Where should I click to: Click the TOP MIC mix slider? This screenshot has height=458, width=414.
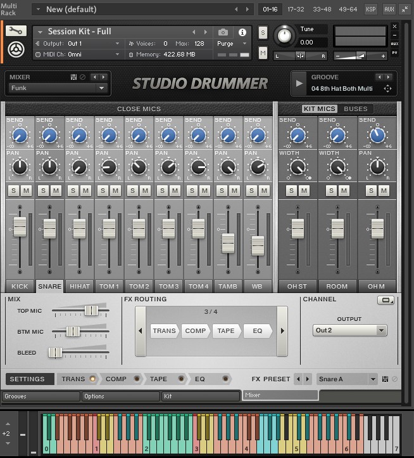91,310
